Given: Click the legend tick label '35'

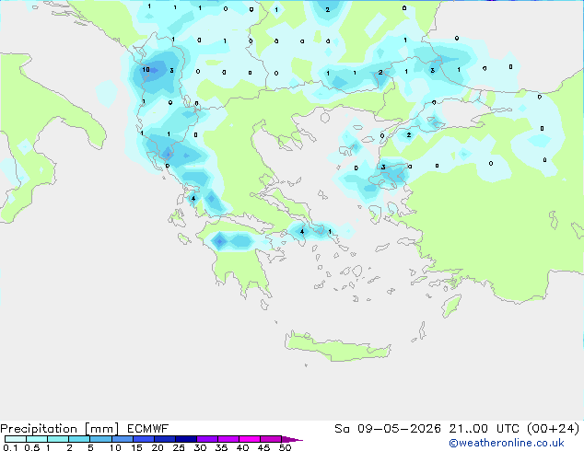Looking at the screenshot, I should [221, 447].
